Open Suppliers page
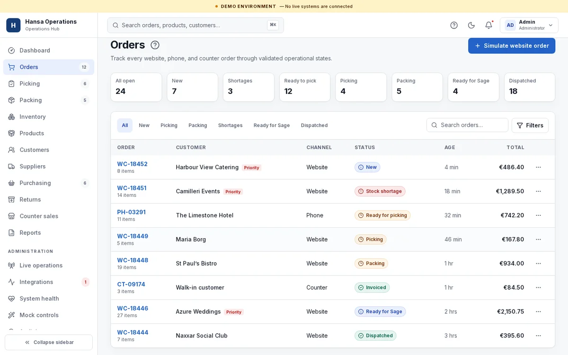This screenshot has width=568, height=355. 49,167
